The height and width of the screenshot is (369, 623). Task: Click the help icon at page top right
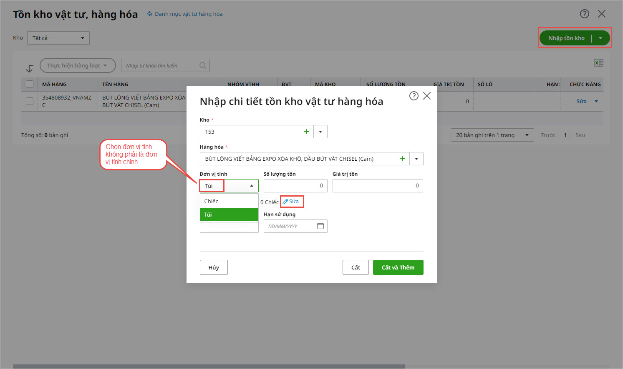point(585,14)
